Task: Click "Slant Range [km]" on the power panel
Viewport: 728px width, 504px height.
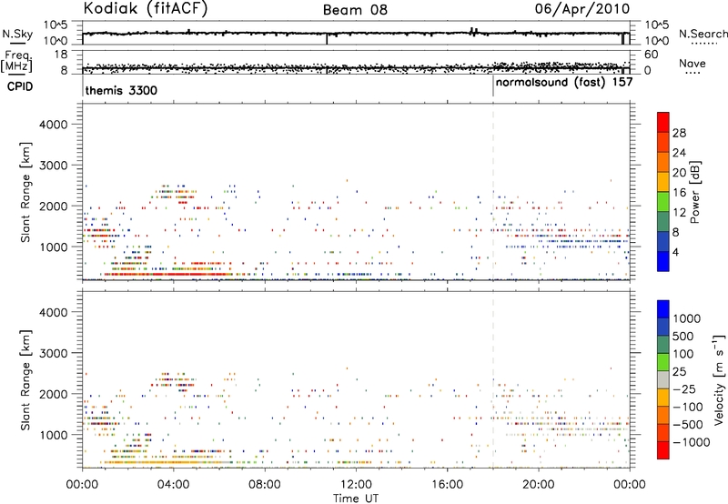Action: pyautogui.click(x=25, y=192)
